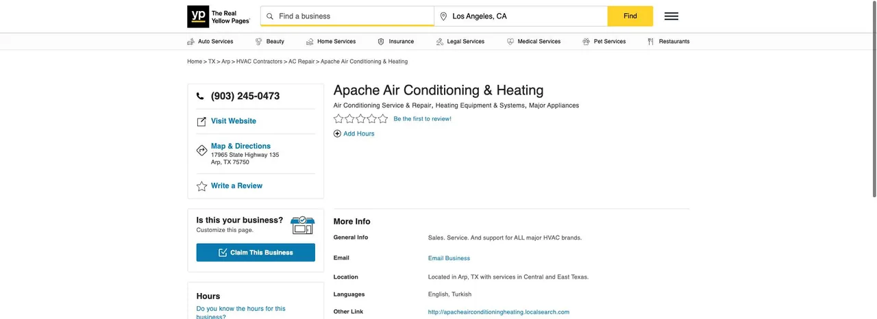This screenshot has height=319, width=877.
Task: Click Heating Equipment & Systems category
Action: pos(480,105)
